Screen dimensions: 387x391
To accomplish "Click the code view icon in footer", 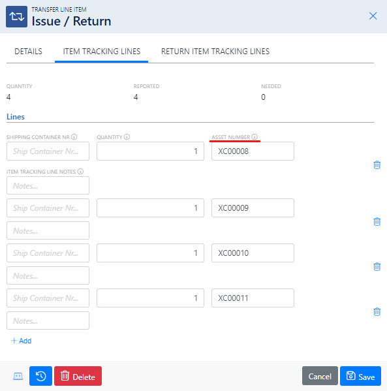I will [18, 376].
